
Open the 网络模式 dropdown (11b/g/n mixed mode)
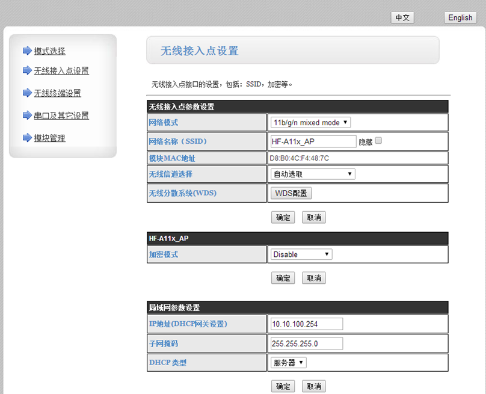pos(310,123)
